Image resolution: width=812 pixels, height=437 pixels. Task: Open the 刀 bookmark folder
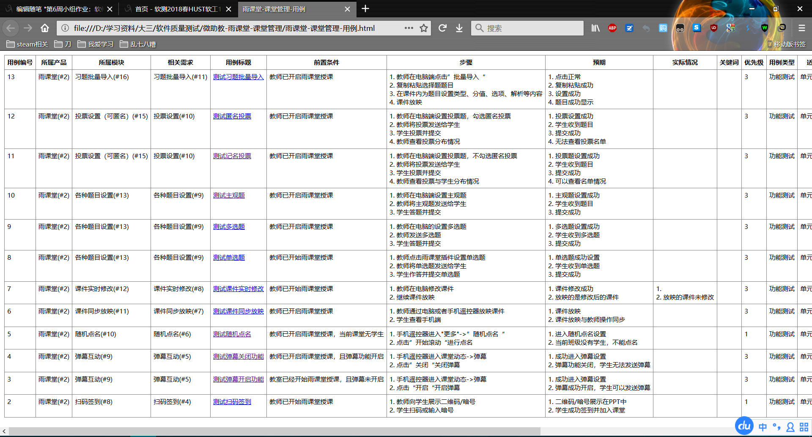coord(63,44)
